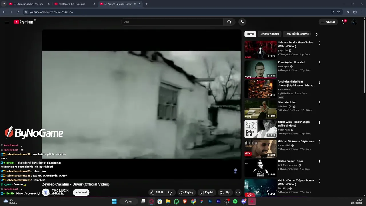Open Gripin - Durma Yağmur Durma title
The width and height of the screenshot is (366, 206).
296,182
